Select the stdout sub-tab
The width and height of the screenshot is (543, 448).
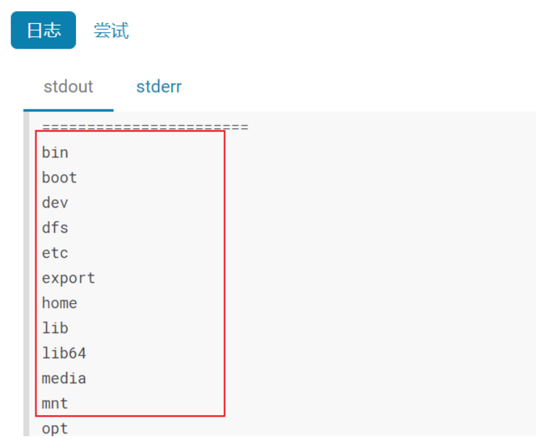(x=68, y=86)
